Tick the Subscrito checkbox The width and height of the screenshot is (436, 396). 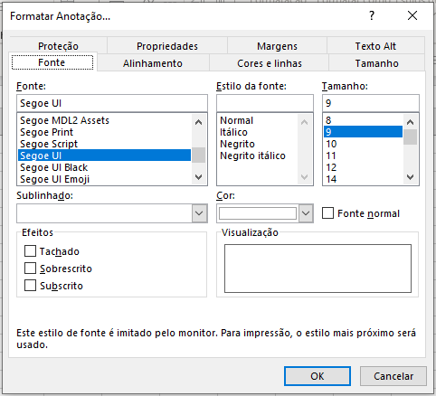pos(30,285)
